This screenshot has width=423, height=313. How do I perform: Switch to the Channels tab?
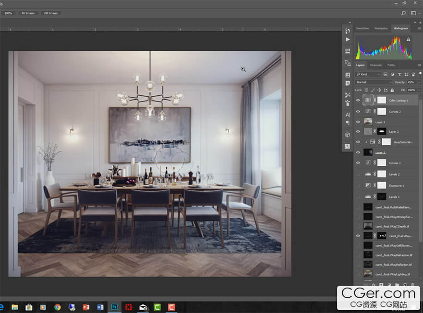click(375, 65)
